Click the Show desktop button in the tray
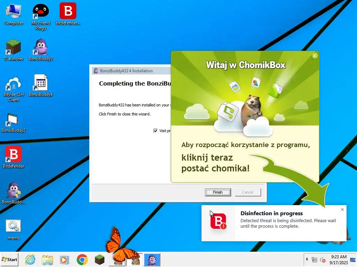This screenshot has width=357, height=267. (x=353, y=259)
